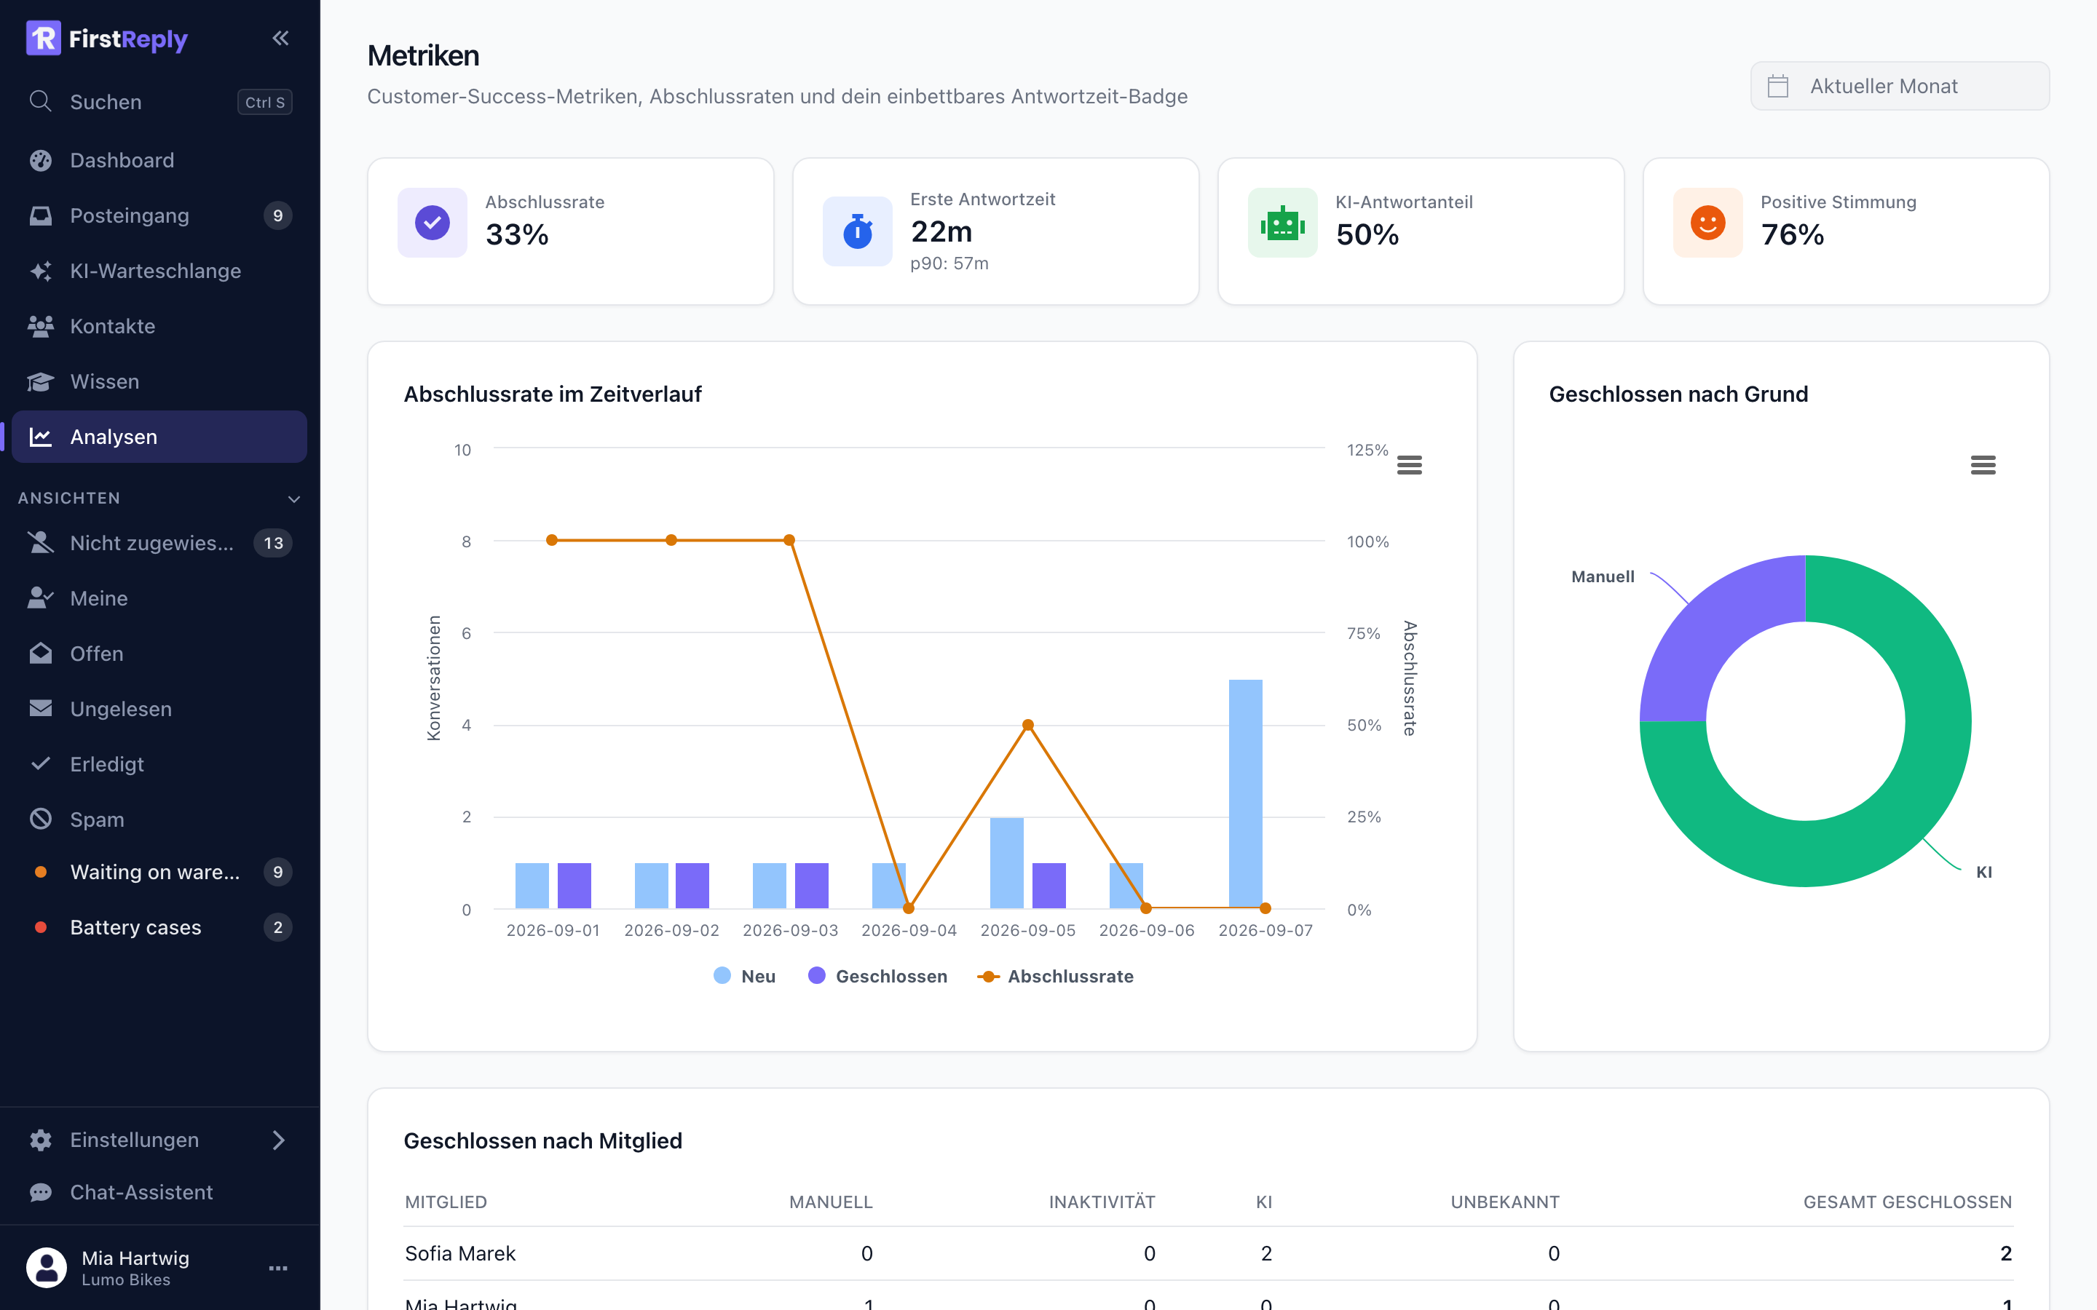The image size is (2097, 1310).
Task: Open Posteingang from sidebar
Action: (x=159, y=215)
